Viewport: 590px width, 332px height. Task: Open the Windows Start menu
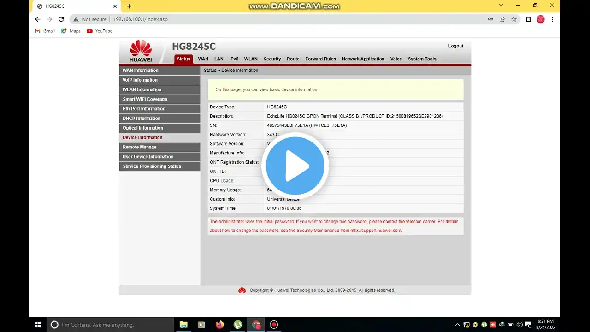coord(39,325)
